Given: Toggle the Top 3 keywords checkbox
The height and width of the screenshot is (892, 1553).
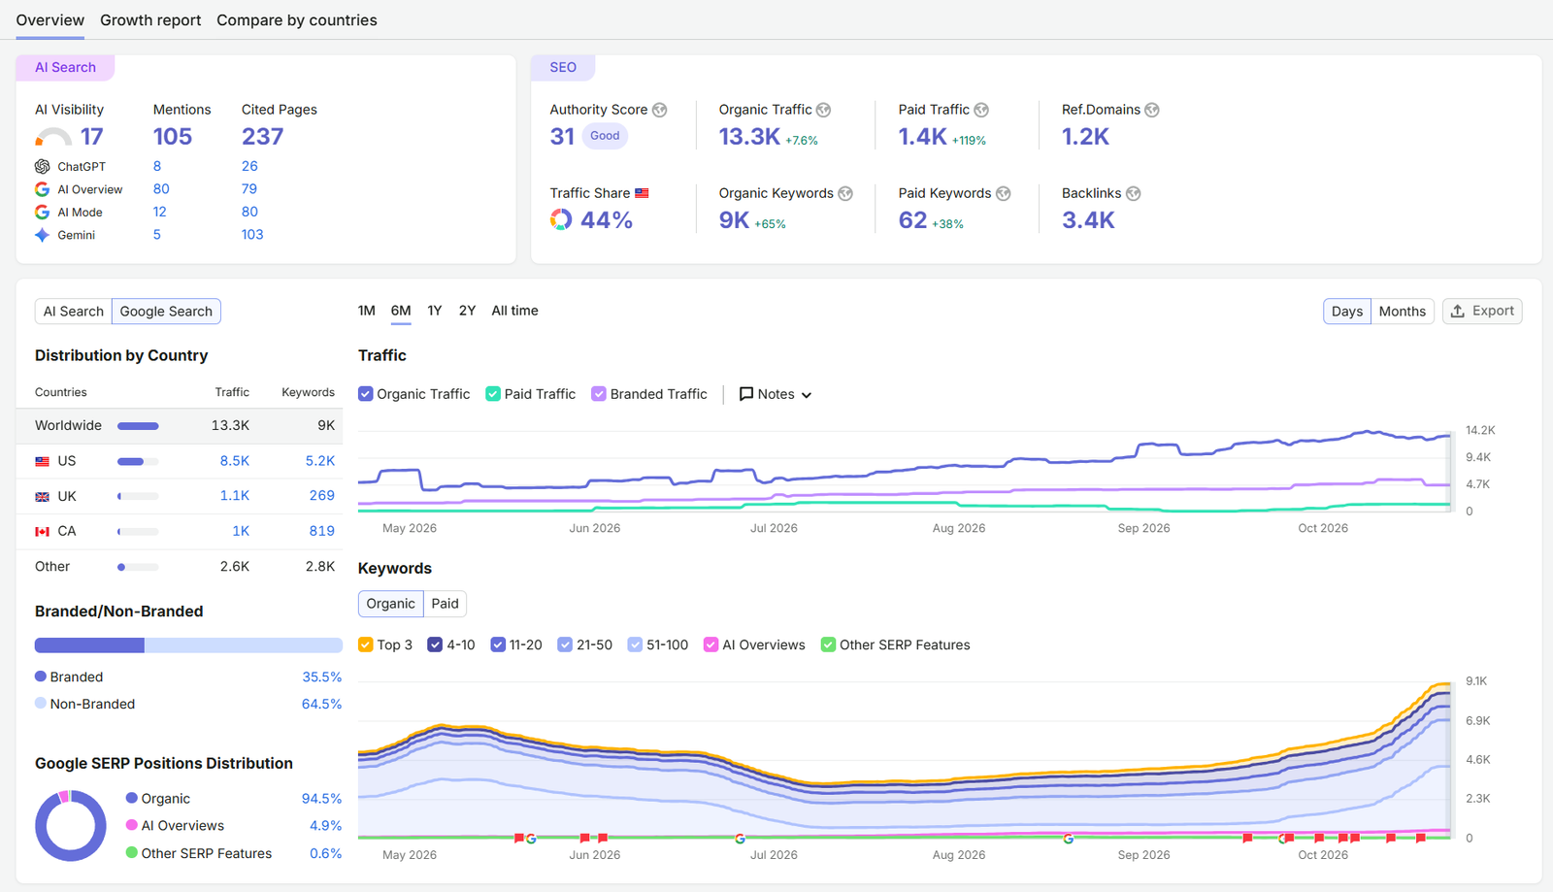Looking at the screenshot, I should pos(366,644).
